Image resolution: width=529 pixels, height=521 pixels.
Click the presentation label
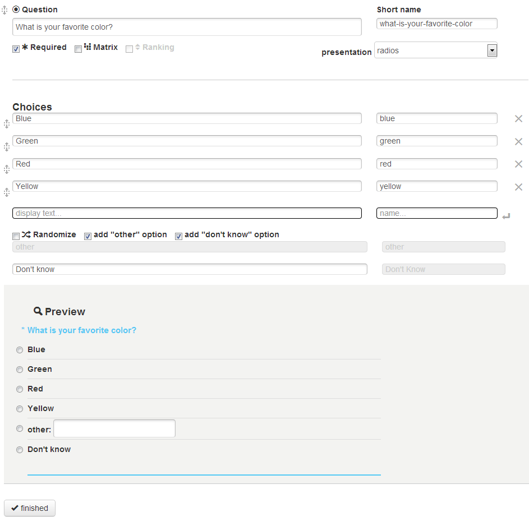[346, 52]
